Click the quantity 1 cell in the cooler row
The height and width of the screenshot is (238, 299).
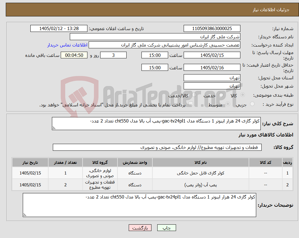point(65,173)
